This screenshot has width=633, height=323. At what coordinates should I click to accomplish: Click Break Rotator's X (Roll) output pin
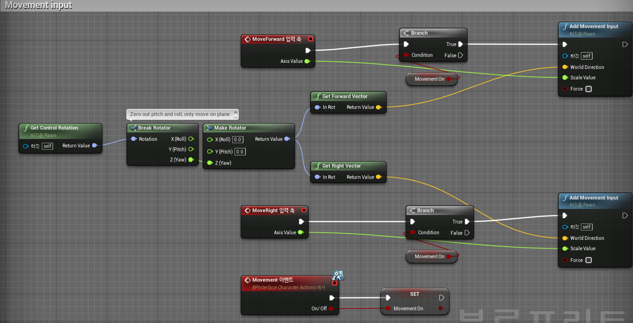[191, 139]
